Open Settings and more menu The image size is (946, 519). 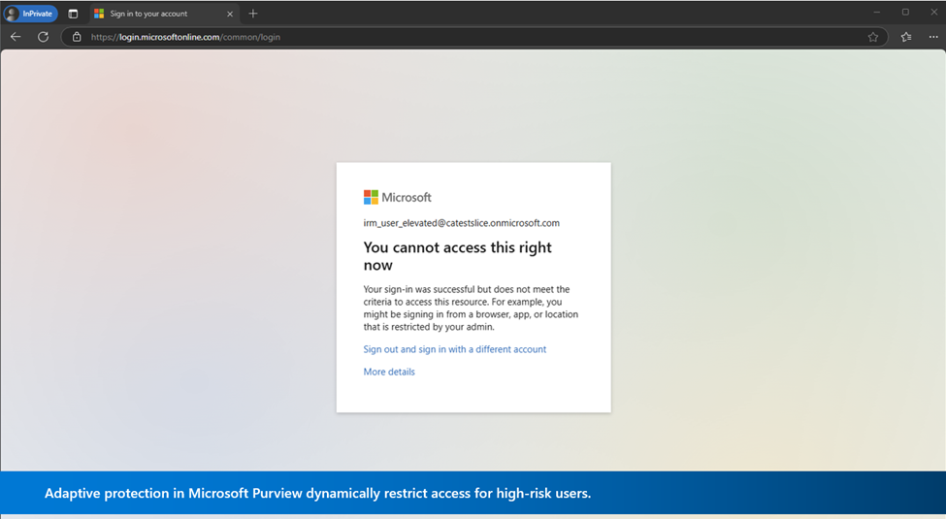coord(933,37)
